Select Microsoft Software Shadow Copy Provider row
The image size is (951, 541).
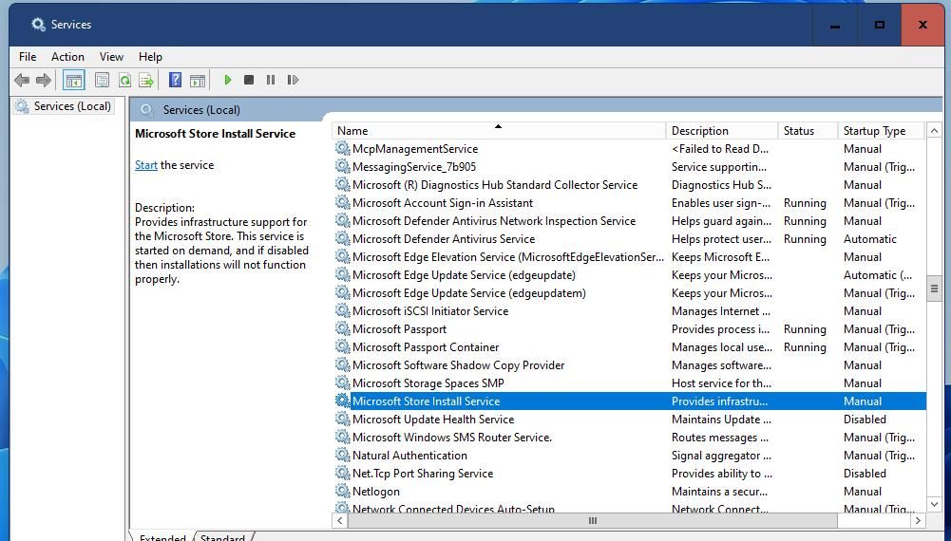tap(629, 364)
